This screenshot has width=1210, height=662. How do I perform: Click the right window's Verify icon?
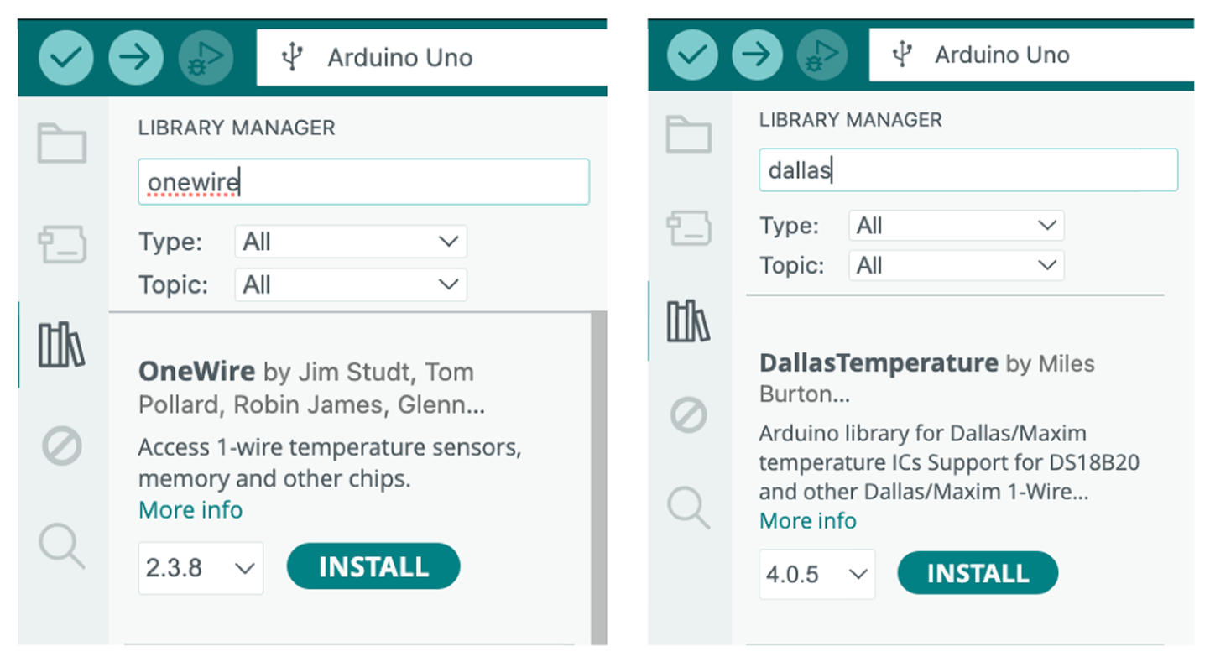click(x=691, y=54)
